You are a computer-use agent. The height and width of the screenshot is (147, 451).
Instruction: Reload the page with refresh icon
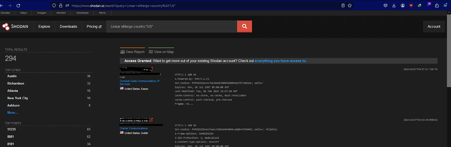pos(18,6)
